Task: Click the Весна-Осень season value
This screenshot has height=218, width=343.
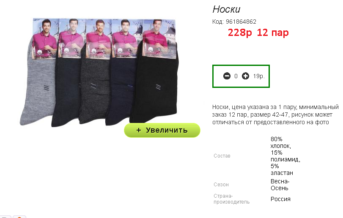Action: pos(280,185)
